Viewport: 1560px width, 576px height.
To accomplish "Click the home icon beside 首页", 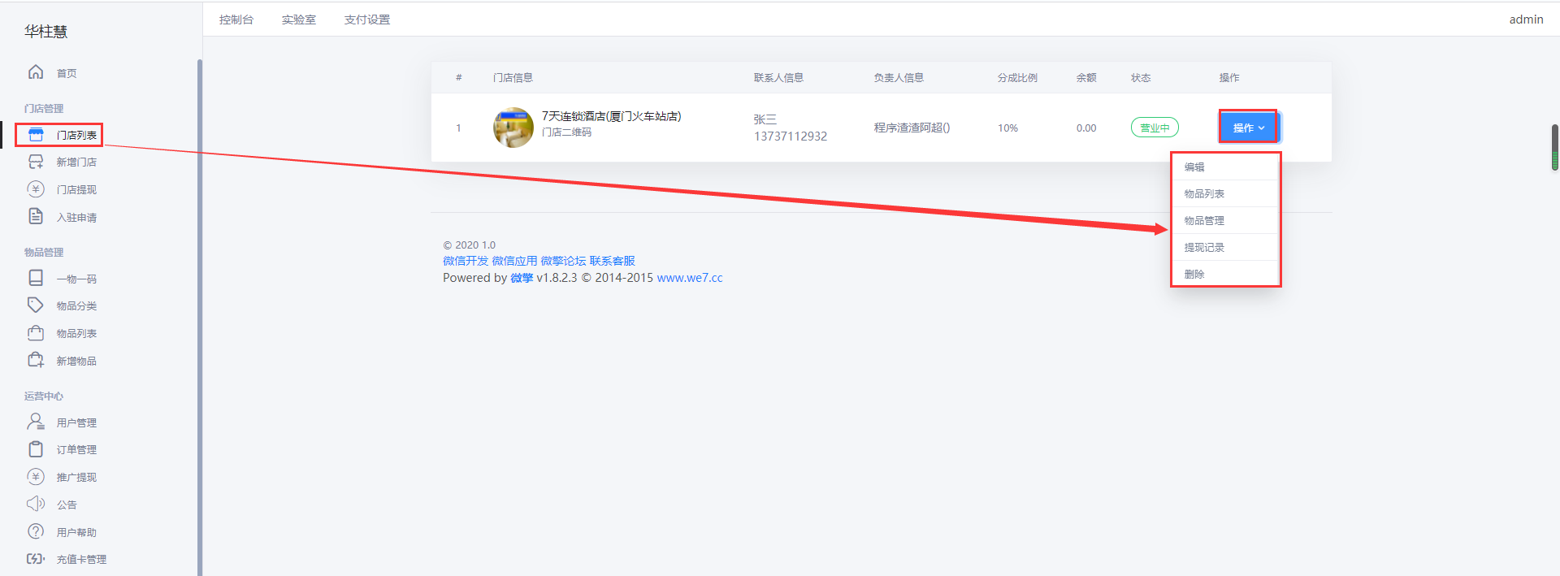I will 36,72.
